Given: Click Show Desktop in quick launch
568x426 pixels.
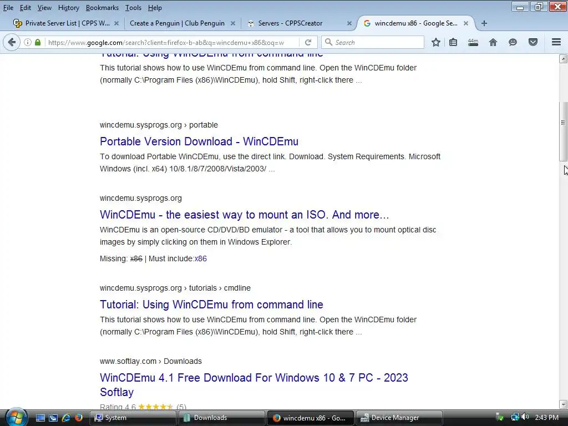Looking at the screenshot, I should (40, 418).
